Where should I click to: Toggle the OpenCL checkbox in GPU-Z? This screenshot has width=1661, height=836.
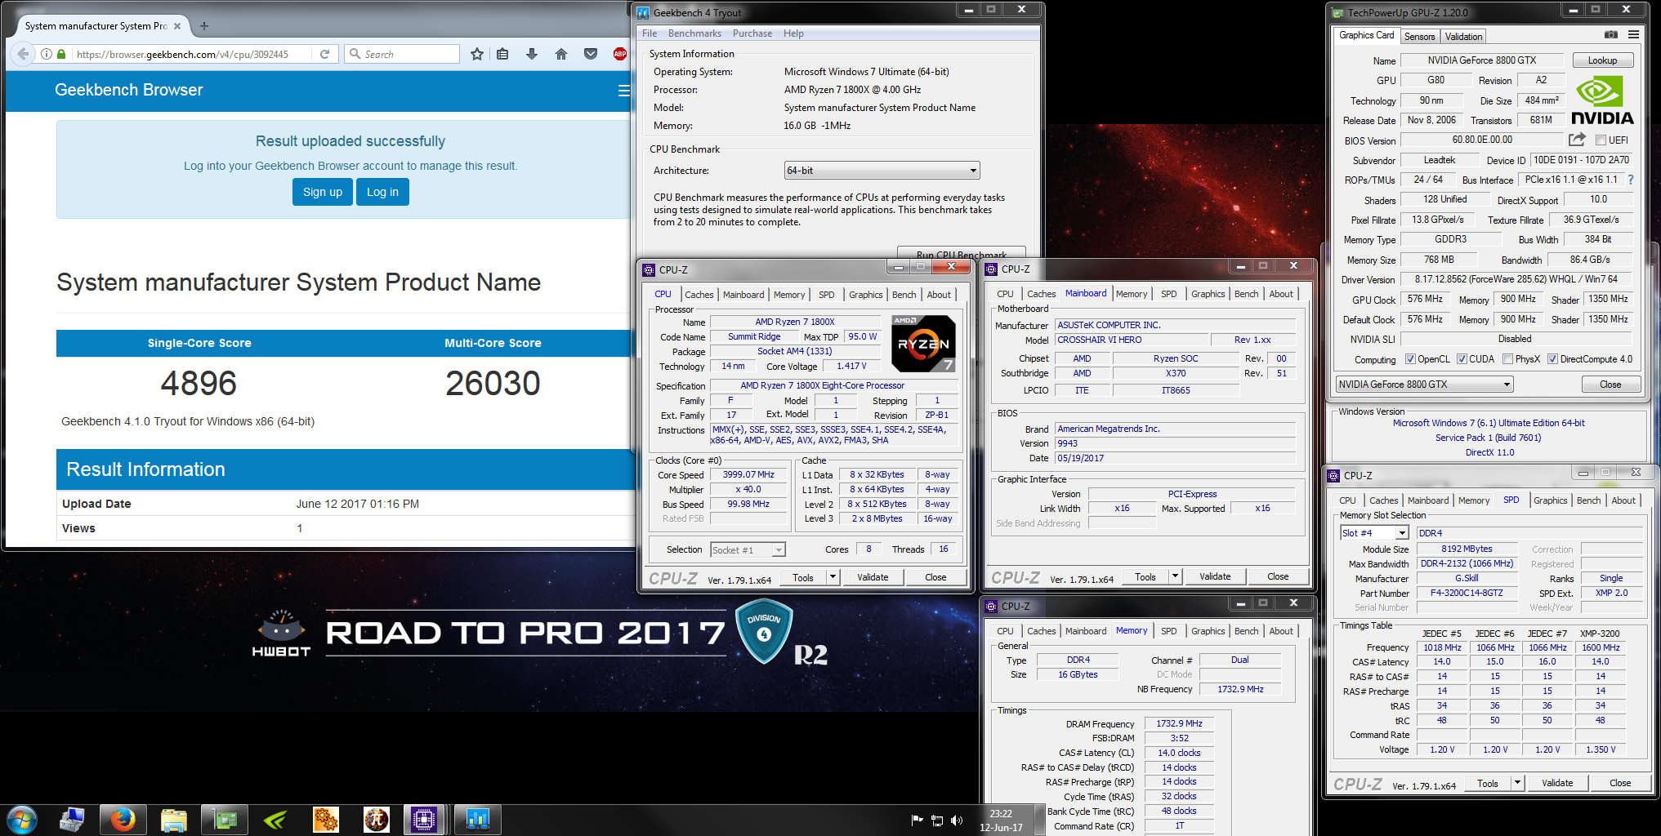click(x=1410, y=359)
